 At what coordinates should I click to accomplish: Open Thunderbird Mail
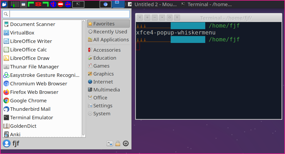pos(42,109)
